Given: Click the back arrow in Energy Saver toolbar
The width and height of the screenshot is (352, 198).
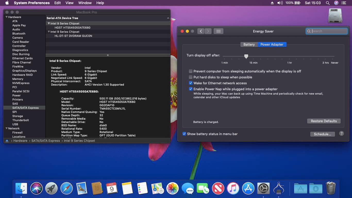Looking at the screenshot, I should pyautogui.click(x=201, y=31).
